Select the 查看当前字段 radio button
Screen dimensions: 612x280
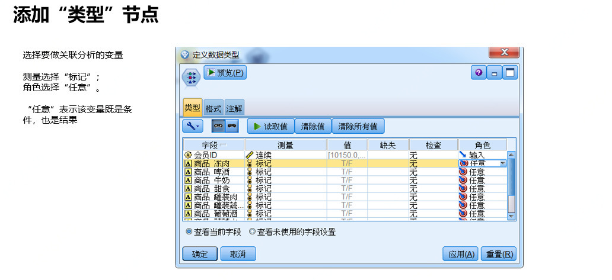(x=189, y=231)
